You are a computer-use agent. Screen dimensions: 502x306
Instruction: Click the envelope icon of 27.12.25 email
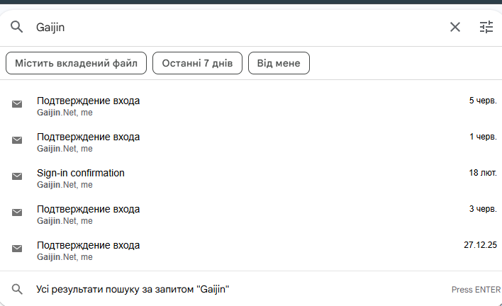(17, 249)
